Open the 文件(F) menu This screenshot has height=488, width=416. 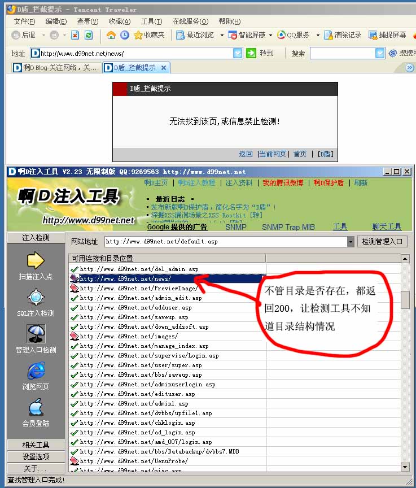[x=25, y=21]
